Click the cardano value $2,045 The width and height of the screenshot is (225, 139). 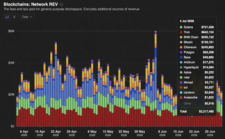click(209, 92)
